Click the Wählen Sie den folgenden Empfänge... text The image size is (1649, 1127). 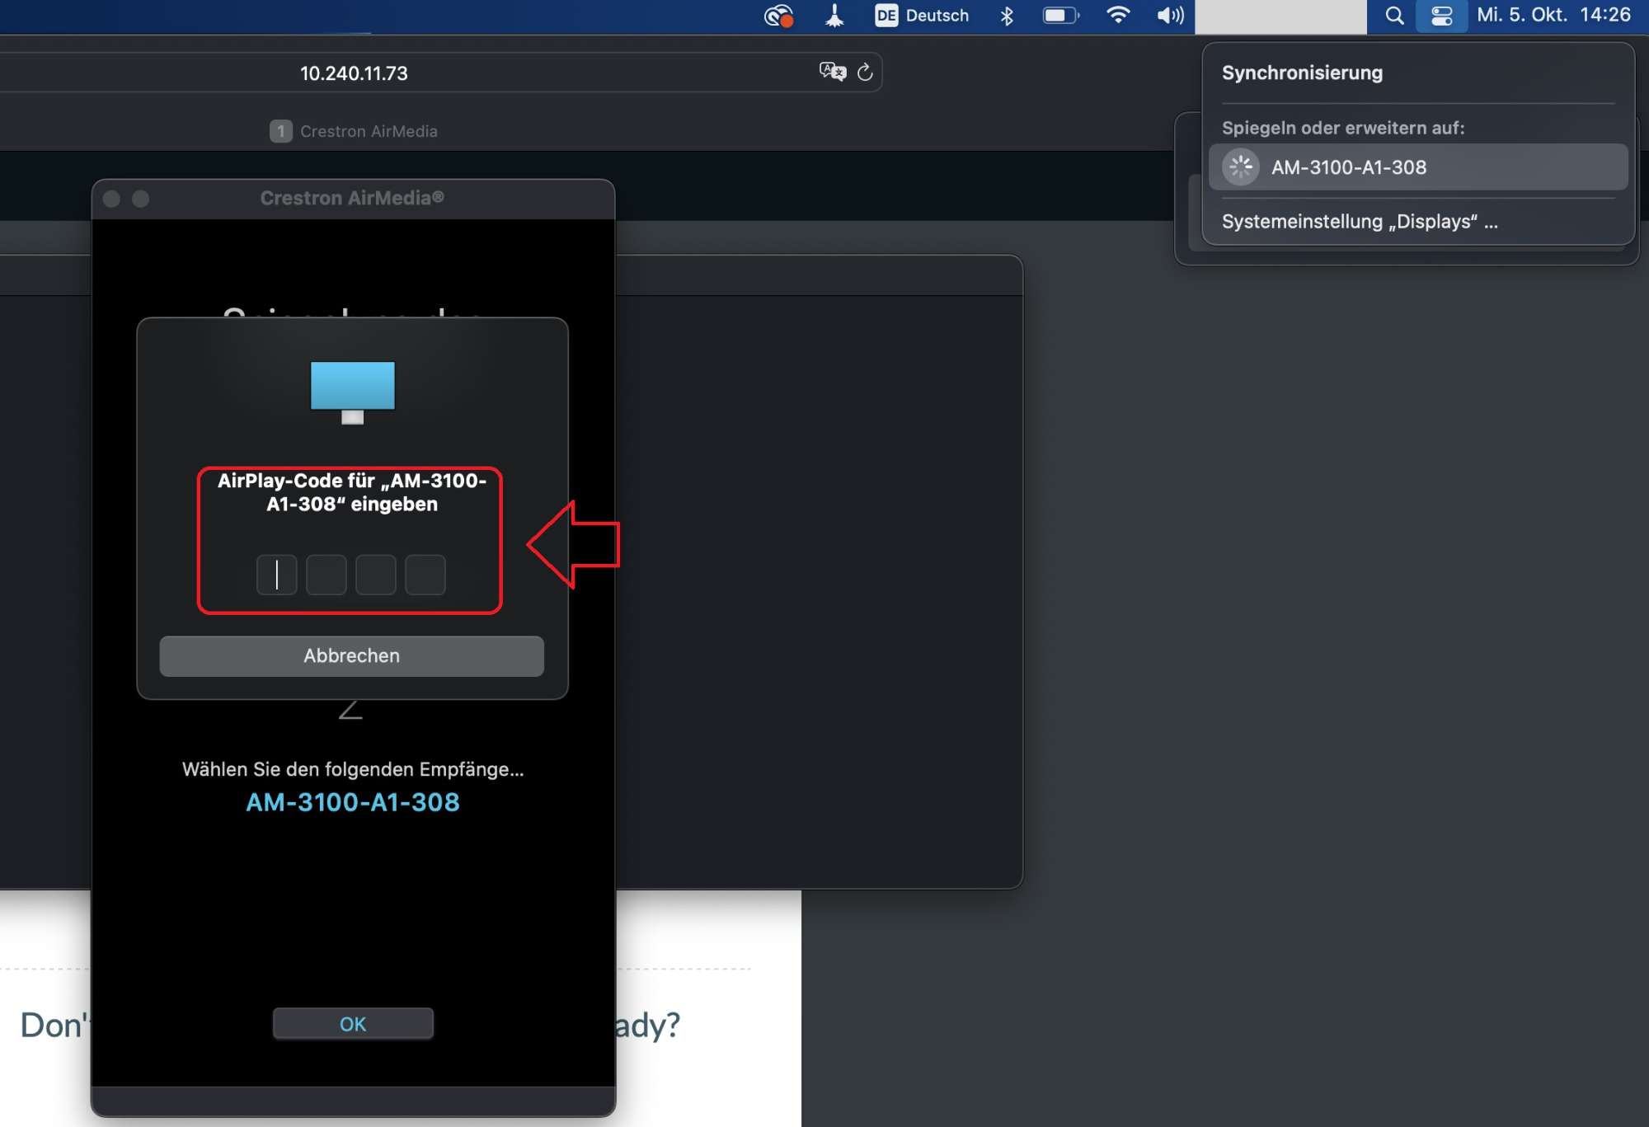(x=353, y=769)
